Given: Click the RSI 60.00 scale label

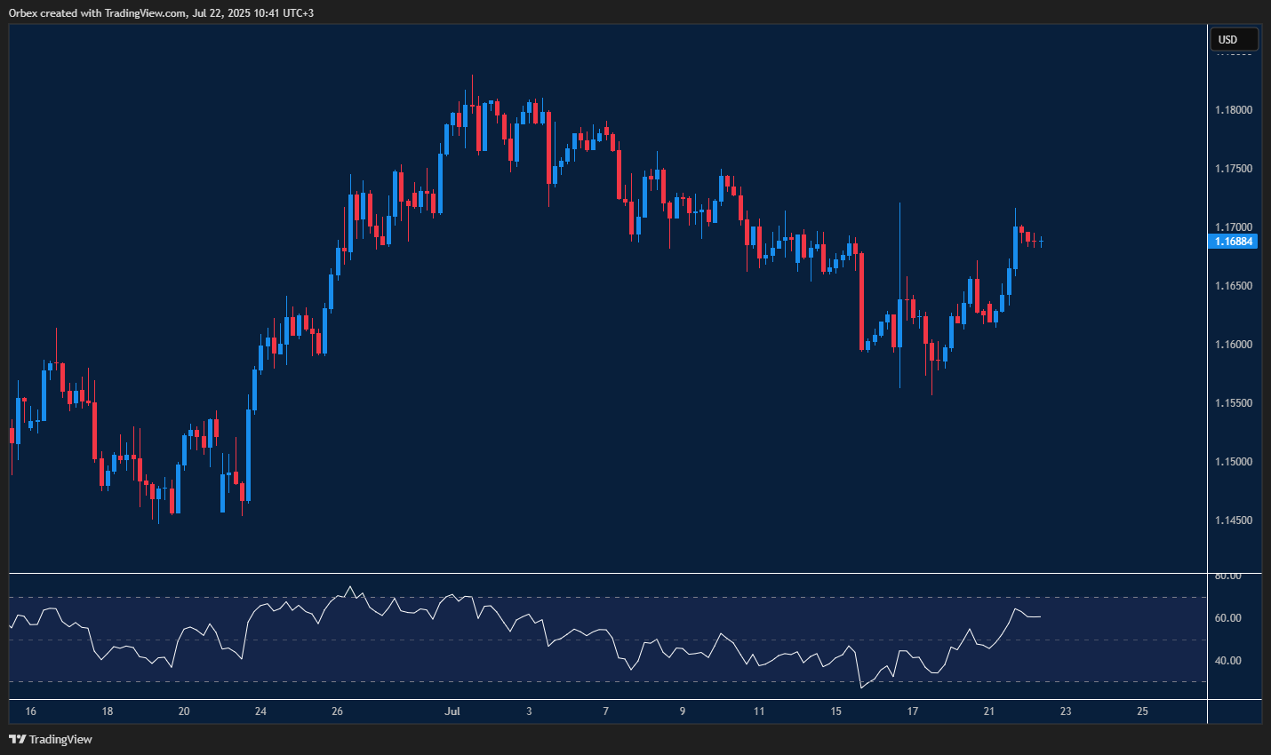Looking at the screenshot, I should pyautogui.click(x=1228, y=618).
